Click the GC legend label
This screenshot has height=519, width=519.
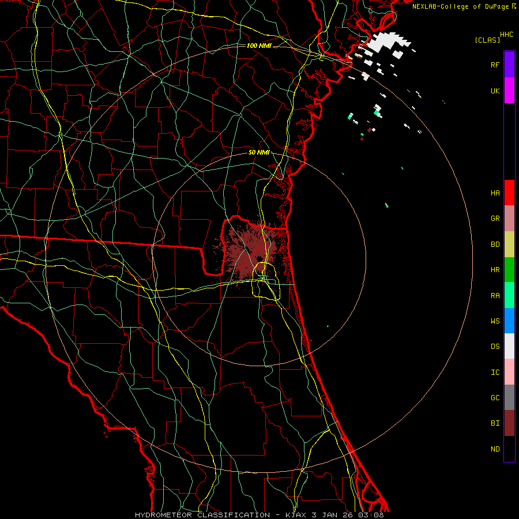click(495, 398)
